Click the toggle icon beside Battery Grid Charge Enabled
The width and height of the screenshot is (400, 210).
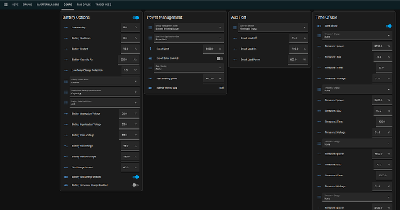click(66, 177)
